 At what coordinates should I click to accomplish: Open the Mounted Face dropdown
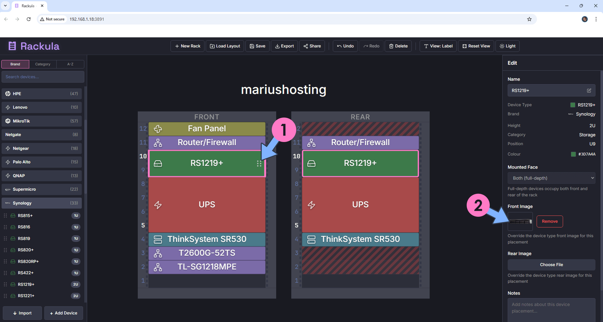551,178
